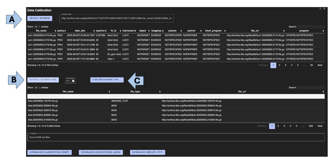Open the luci1.20250905.0174.fits.gz file URL
335x162 pixels.
[x=255, y=35]
